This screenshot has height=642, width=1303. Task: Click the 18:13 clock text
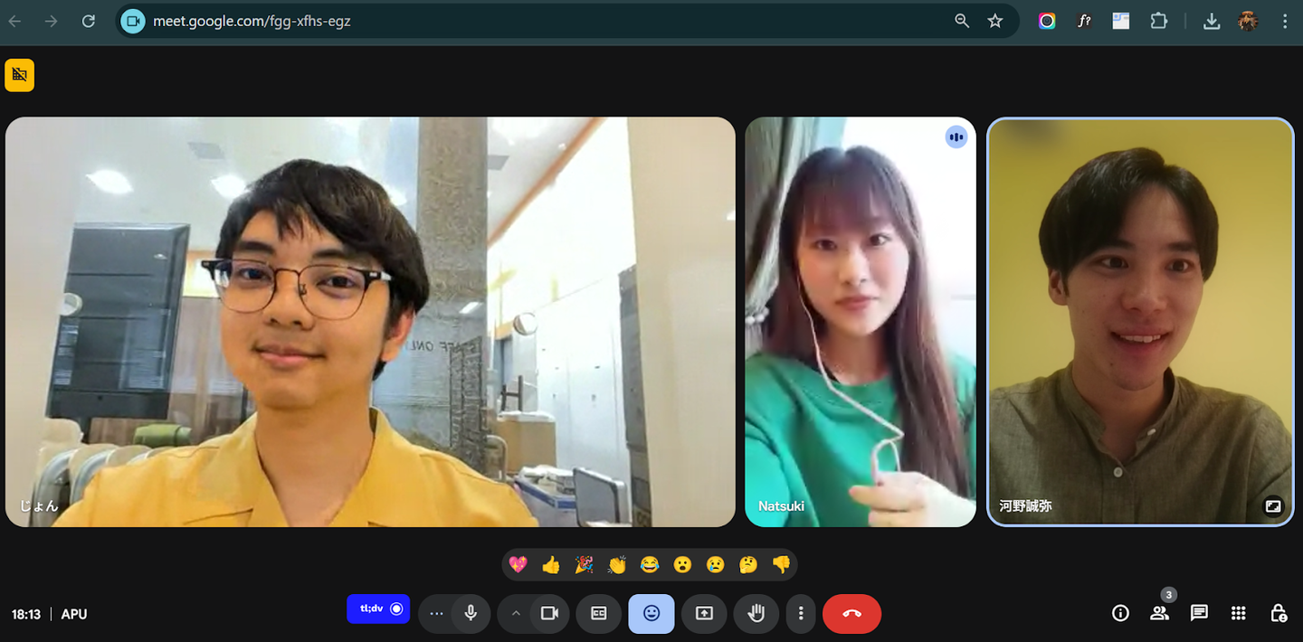[26, 614]
